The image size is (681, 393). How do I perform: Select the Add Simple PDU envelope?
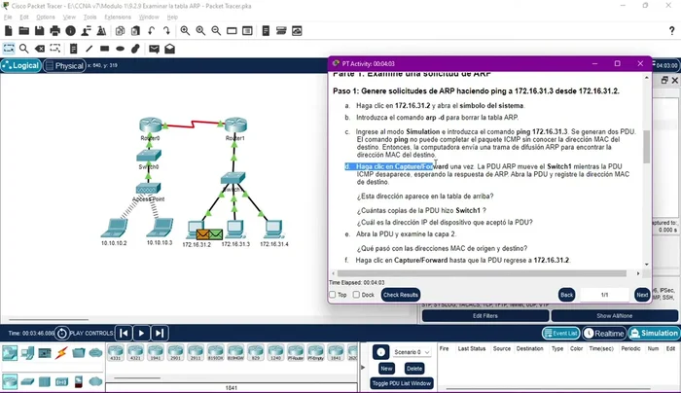click(x=153, y=49)
